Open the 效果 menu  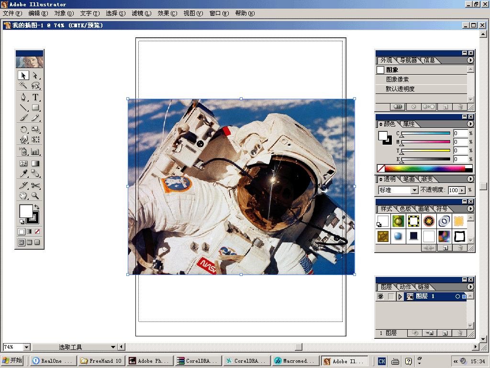(167, 13)
